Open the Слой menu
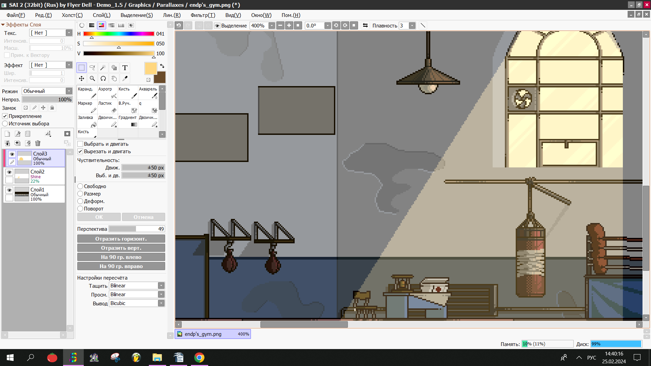 point(101,15)
